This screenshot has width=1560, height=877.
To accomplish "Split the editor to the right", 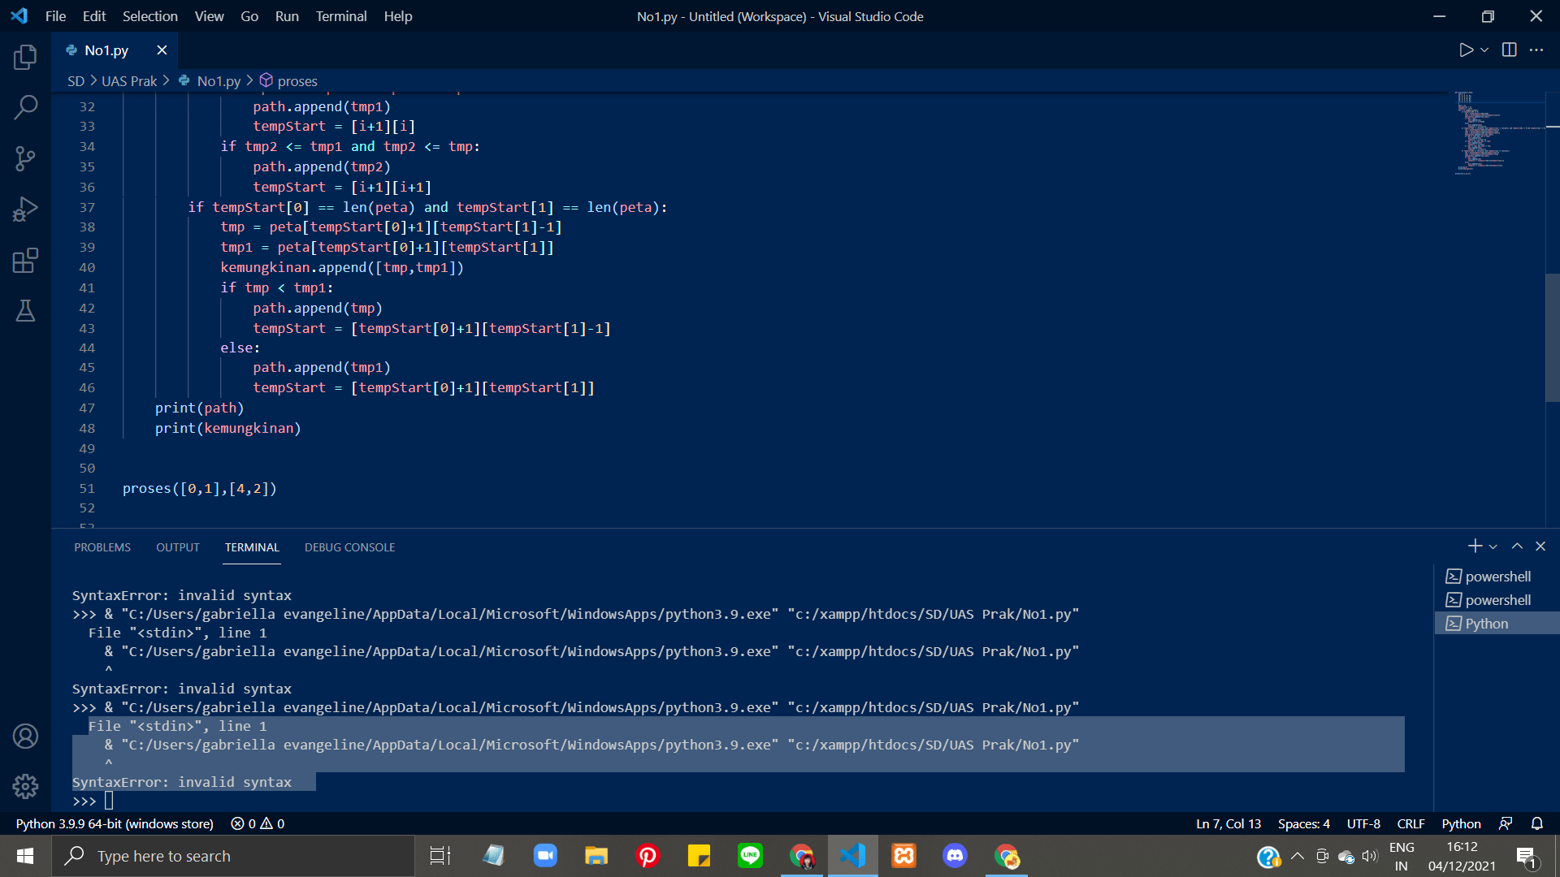I will (x=1509, y=50).
